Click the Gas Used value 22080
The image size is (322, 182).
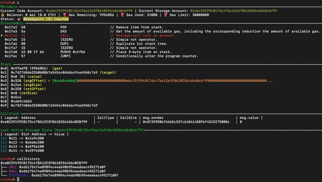pyautogui.click(x=152, y=15)
